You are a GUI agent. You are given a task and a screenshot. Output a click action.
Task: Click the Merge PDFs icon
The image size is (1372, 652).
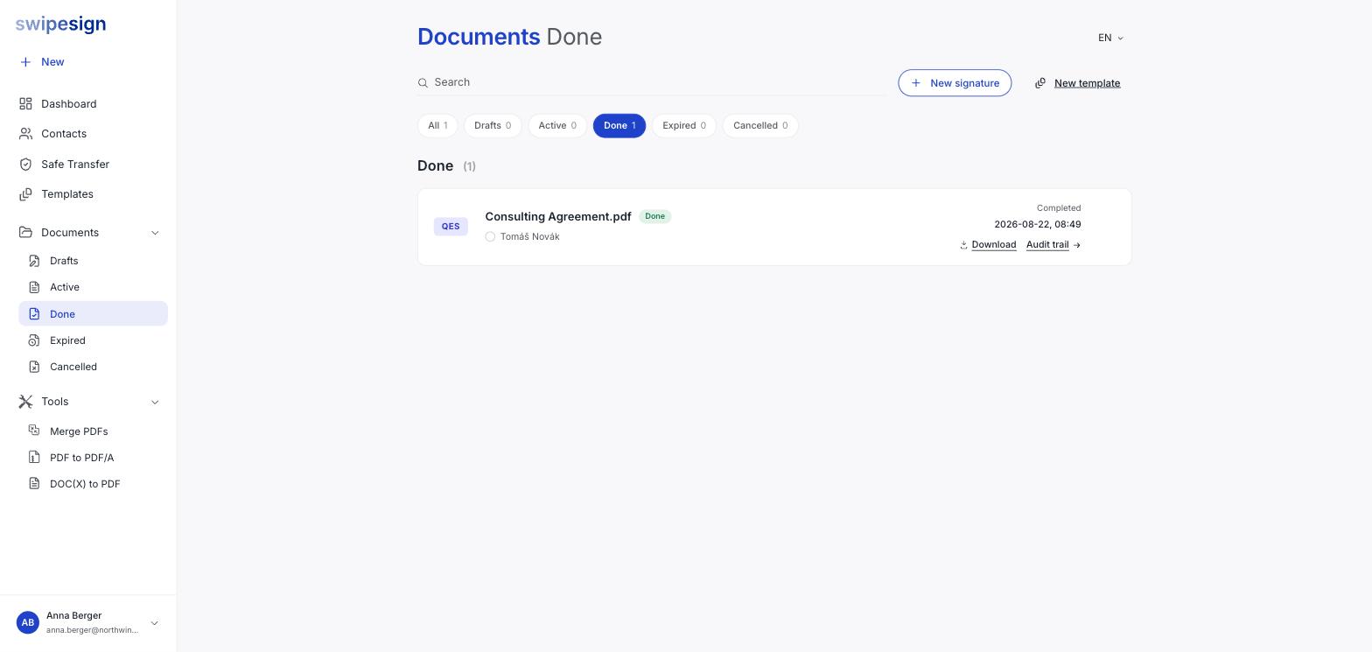tap(34, 431)
